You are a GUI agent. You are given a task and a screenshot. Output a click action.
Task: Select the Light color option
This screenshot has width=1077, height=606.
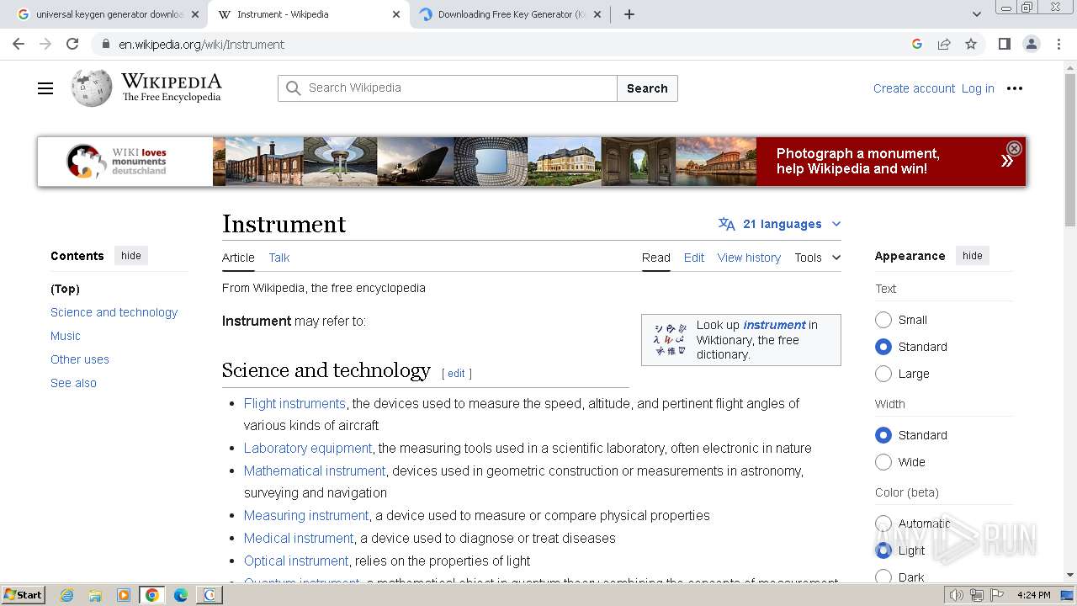click(x=883, y=550)
